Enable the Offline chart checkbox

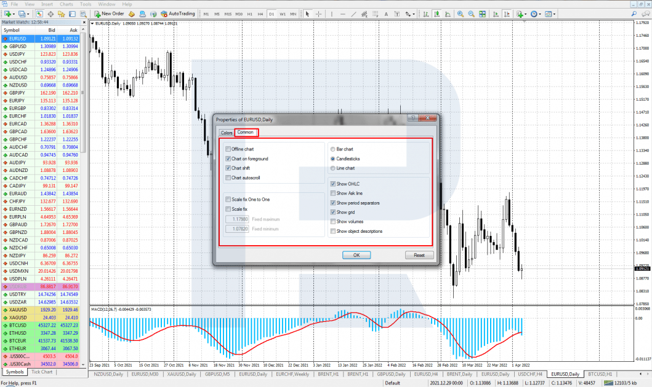228,149
